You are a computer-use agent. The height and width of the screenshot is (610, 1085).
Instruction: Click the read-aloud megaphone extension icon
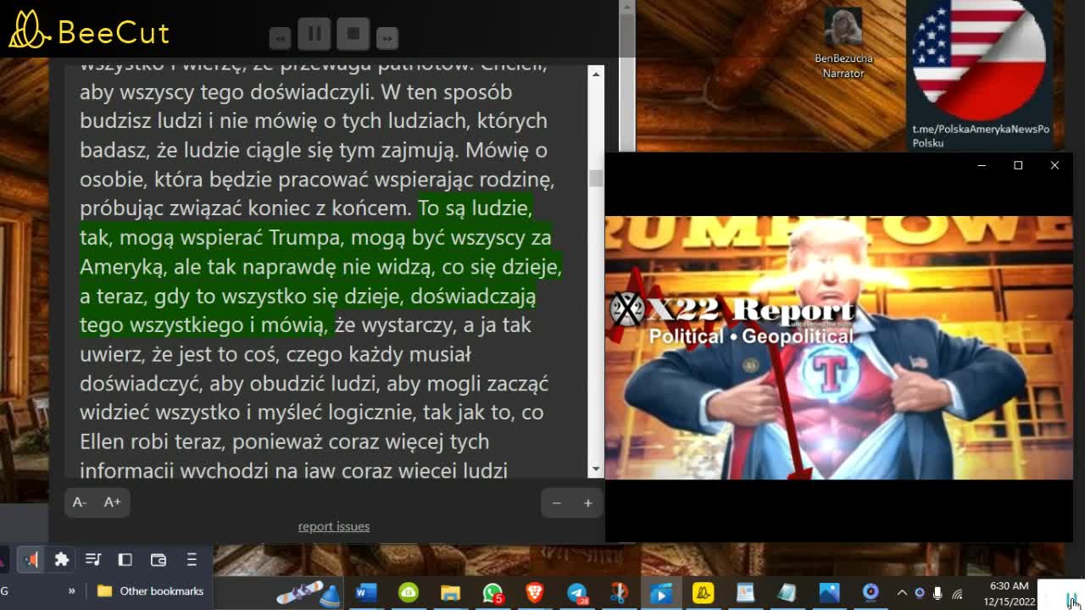click(31, 559)
